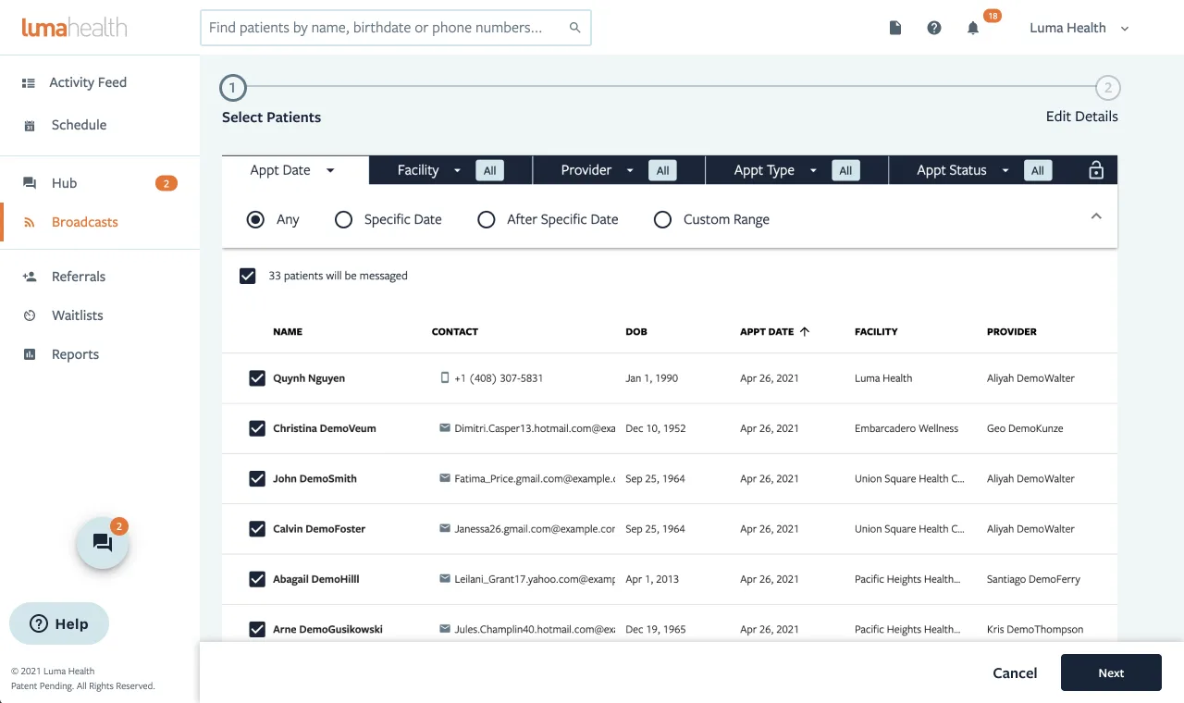Focus the patient search field
The width and height of the screenshot is (1184, 703).
tap(396, 28)
